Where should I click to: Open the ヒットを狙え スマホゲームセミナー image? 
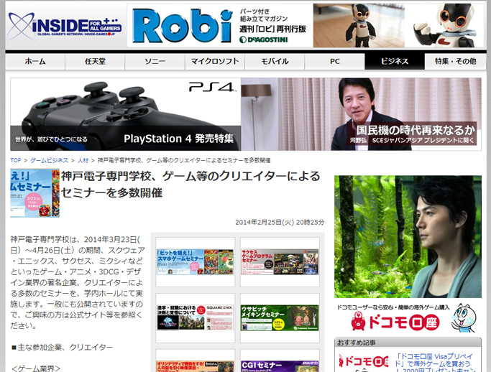click(x=195, y=262)
